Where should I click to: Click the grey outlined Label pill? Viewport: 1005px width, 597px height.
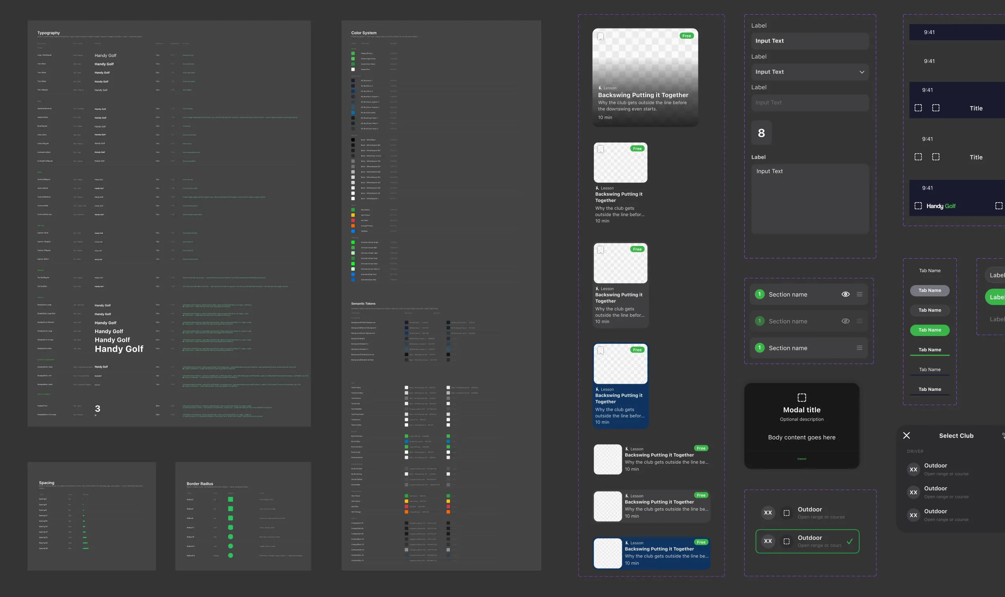point(995,275)
